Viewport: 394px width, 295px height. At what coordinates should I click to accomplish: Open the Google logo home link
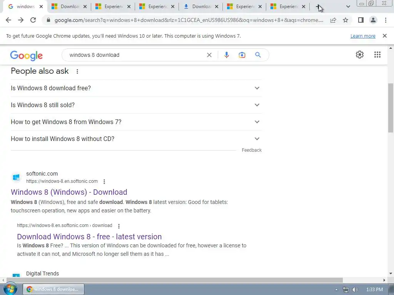[x=27, y=55]
